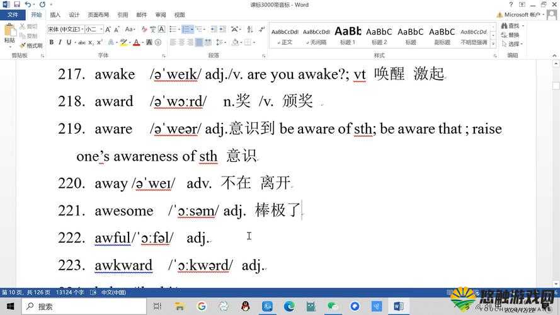Collapse the ribbon with the up chevron
Viewport: 560px width, 315px height.
coord(554,55)
